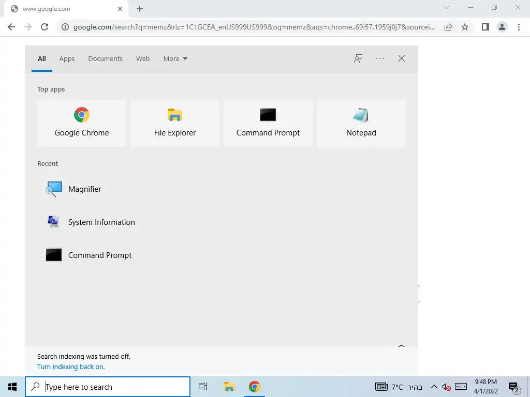Open the taskbar clock and date
The image size is (530, 397).
click(485, 387)
